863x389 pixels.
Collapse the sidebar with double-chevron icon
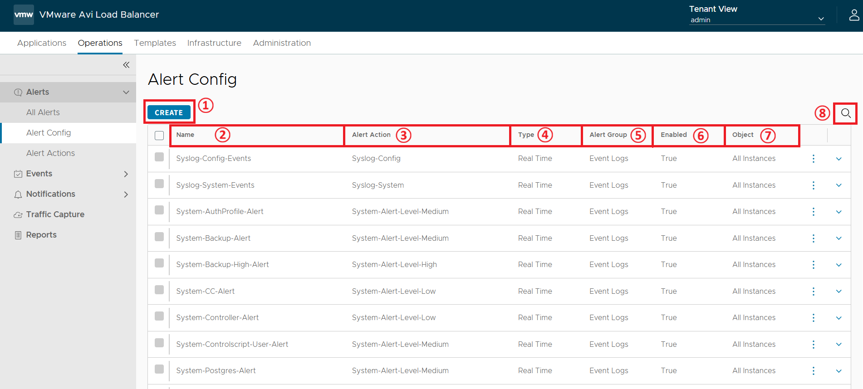click(126, 65)
